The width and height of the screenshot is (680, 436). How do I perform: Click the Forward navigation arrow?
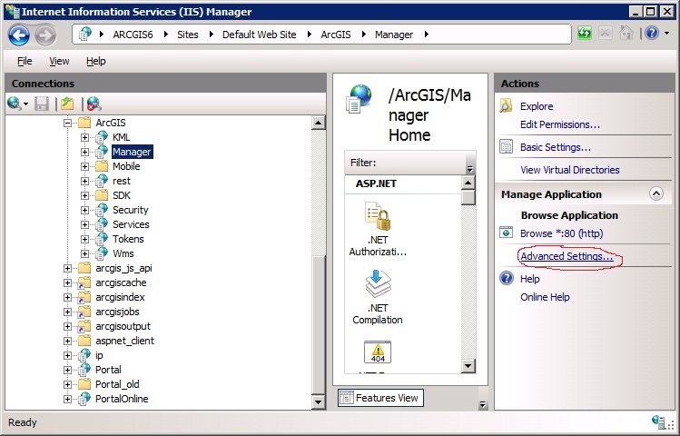tap(45, 35)
